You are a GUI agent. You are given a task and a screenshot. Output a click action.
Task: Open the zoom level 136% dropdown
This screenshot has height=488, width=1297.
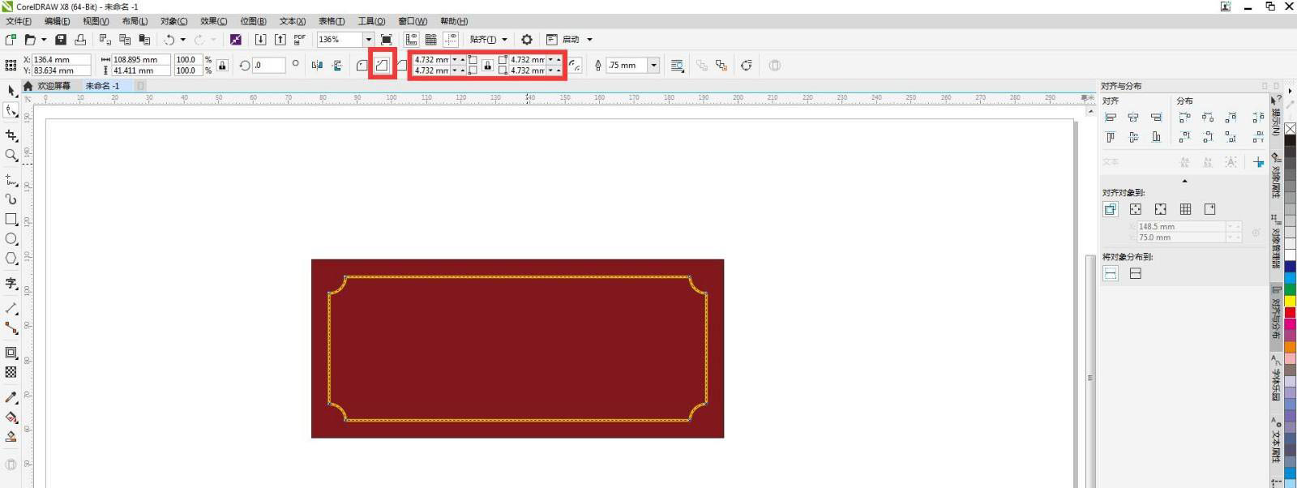(368, 39)
